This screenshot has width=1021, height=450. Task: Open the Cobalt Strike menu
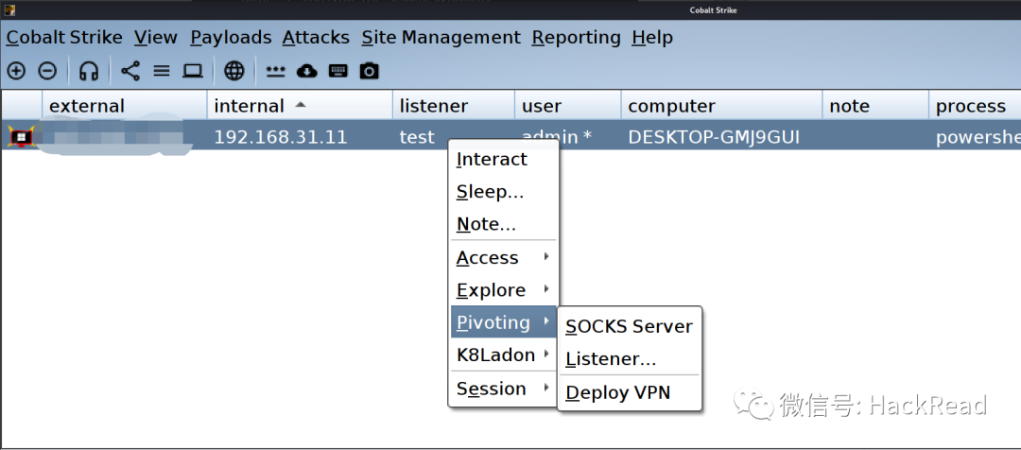click(x=64, y=38)
